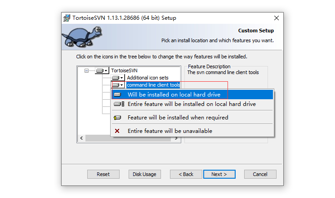The image size is (335, 198).
Task: Open Additional icon sets drive dropdown
Action: click(118, 78)
